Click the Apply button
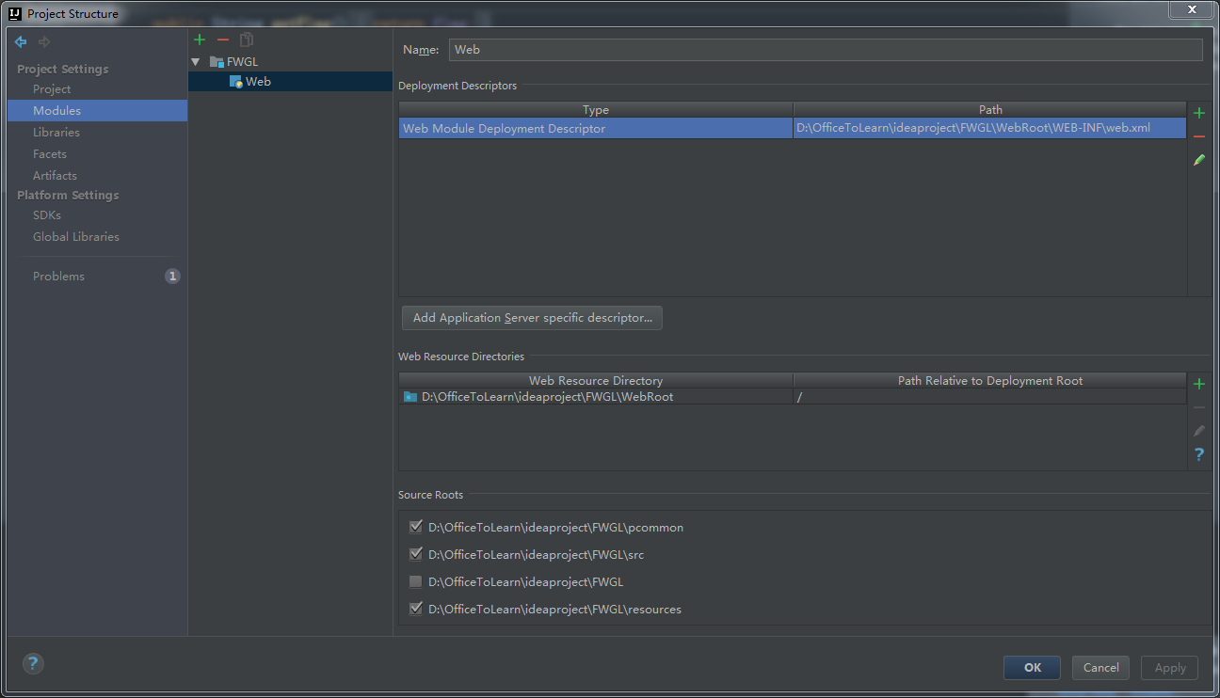1220x698 pixels. pos(1170,668)
